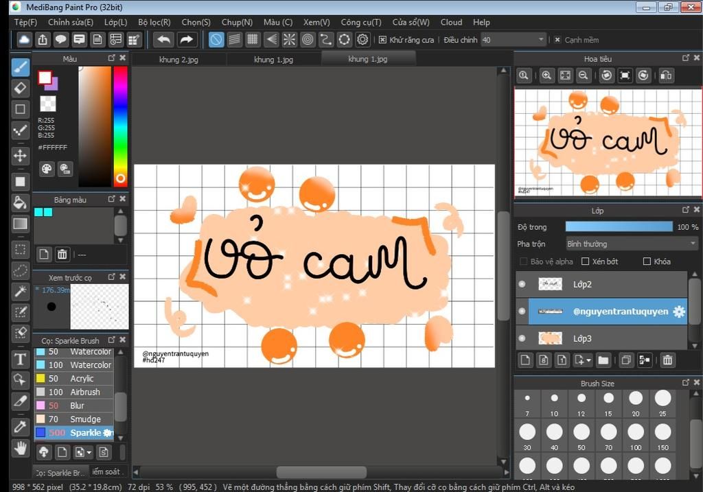Select the Lớp3 layer row
703x492 pixels.
click(x=601, y=338)
